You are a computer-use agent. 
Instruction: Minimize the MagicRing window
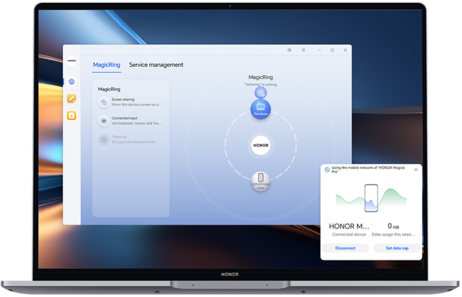click(319, 50)
